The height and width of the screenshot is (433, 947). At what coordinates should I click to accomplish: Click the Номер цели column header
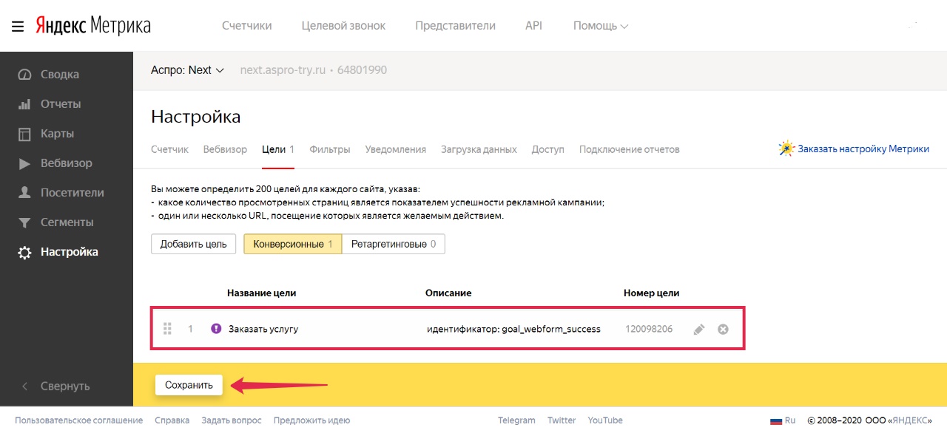(x=652, y=293)
